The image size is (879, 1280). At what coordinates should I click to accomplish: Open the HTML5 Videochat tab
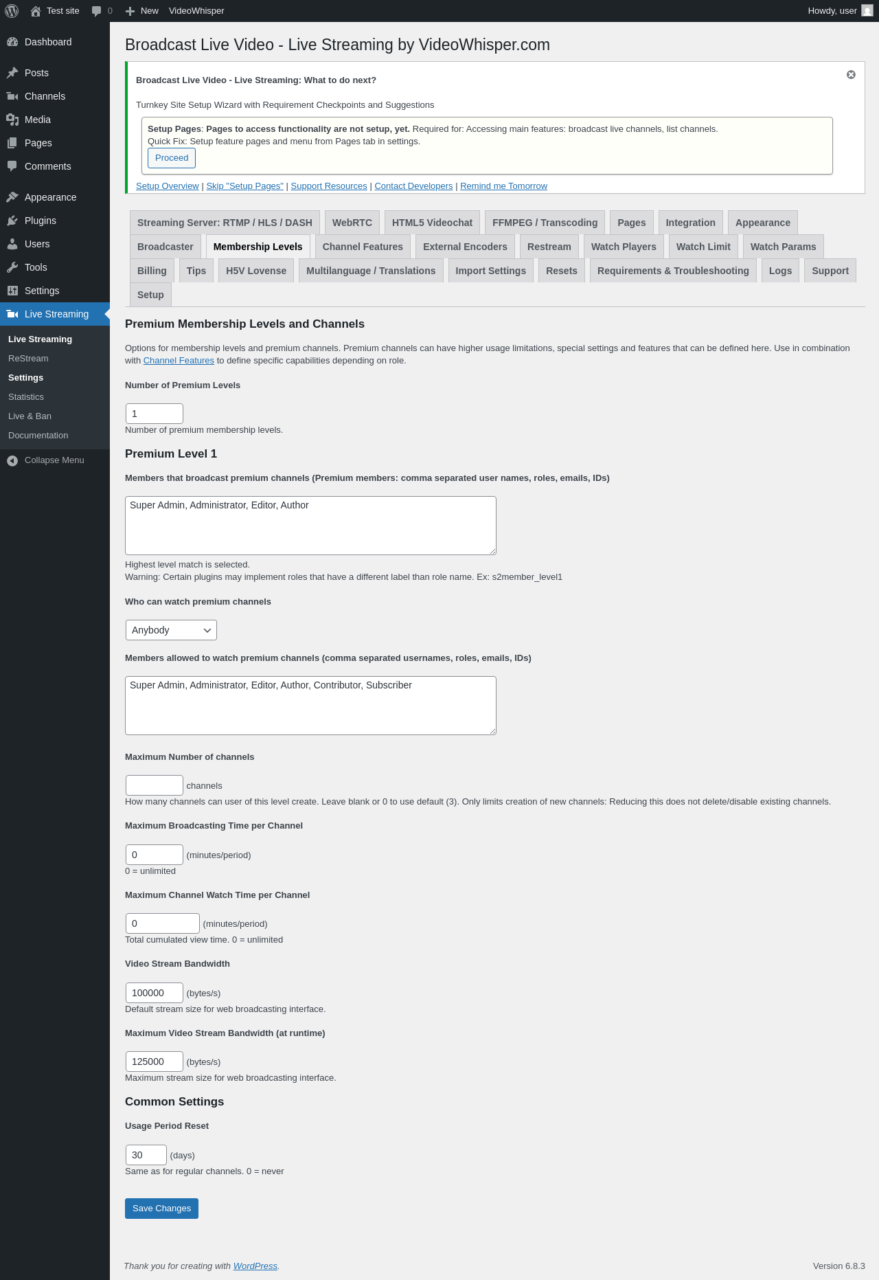pyautogui.click(x=432, y=223)
